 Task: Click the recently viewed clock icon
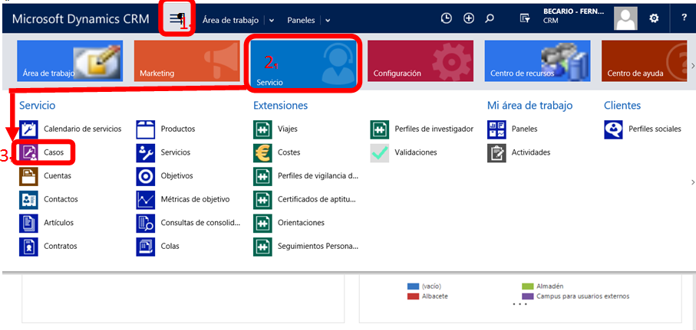tap(447, 19)
